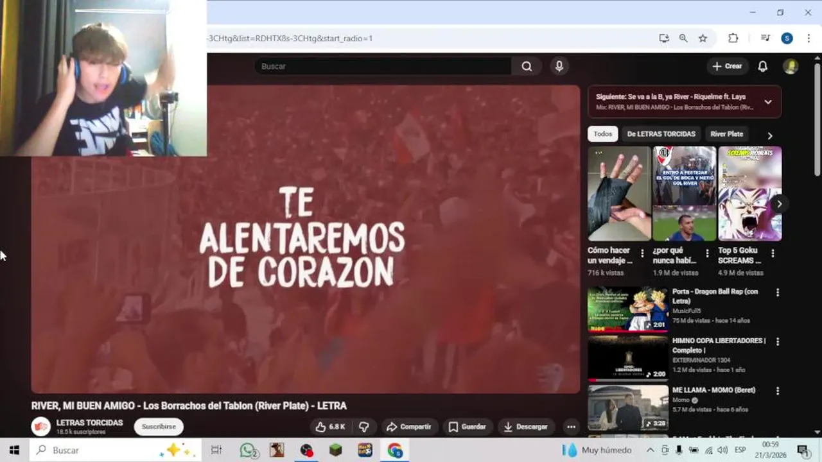822x462 pixels.
Task: Open LETRAS TORCIDAS channel name link
Action: (x=89, y=423)
